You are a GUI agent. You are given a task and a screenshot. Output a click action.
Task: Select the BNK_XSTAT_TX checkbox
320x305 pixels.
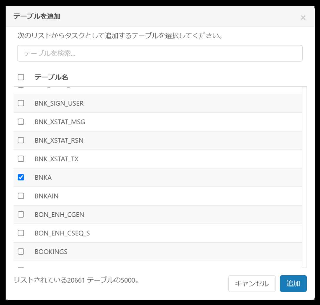click(x=21, y=159)
